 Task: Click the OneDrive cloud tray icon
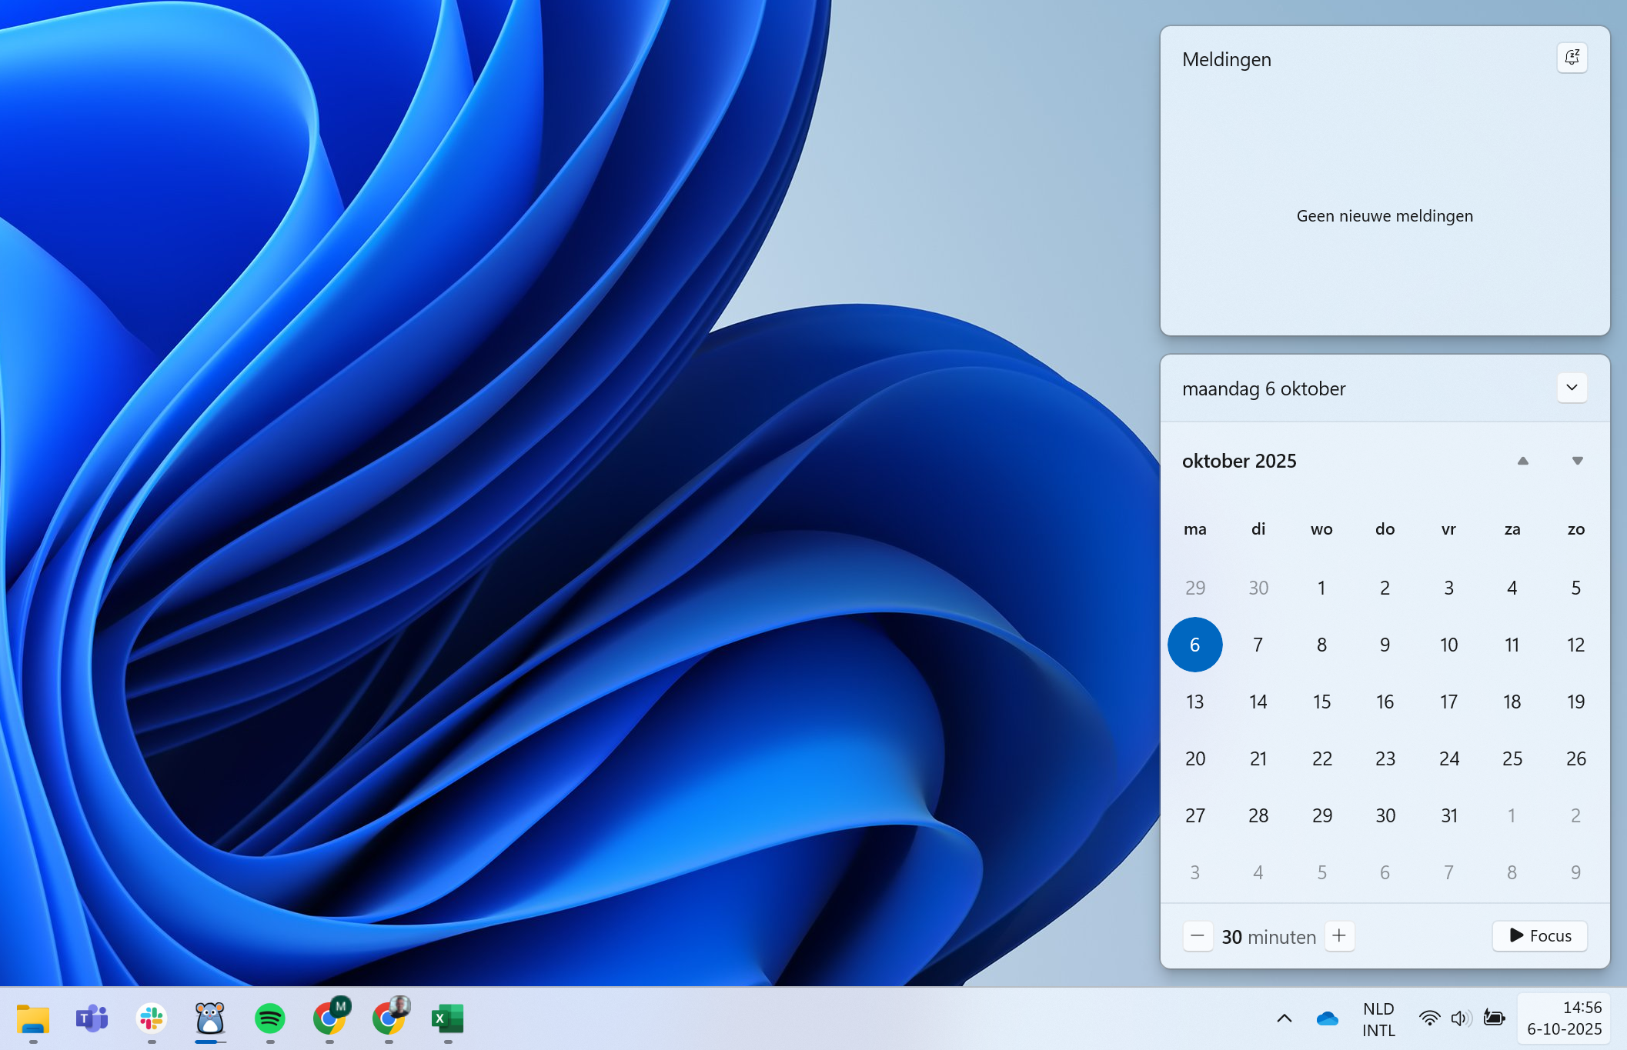pos(1327,1018)
